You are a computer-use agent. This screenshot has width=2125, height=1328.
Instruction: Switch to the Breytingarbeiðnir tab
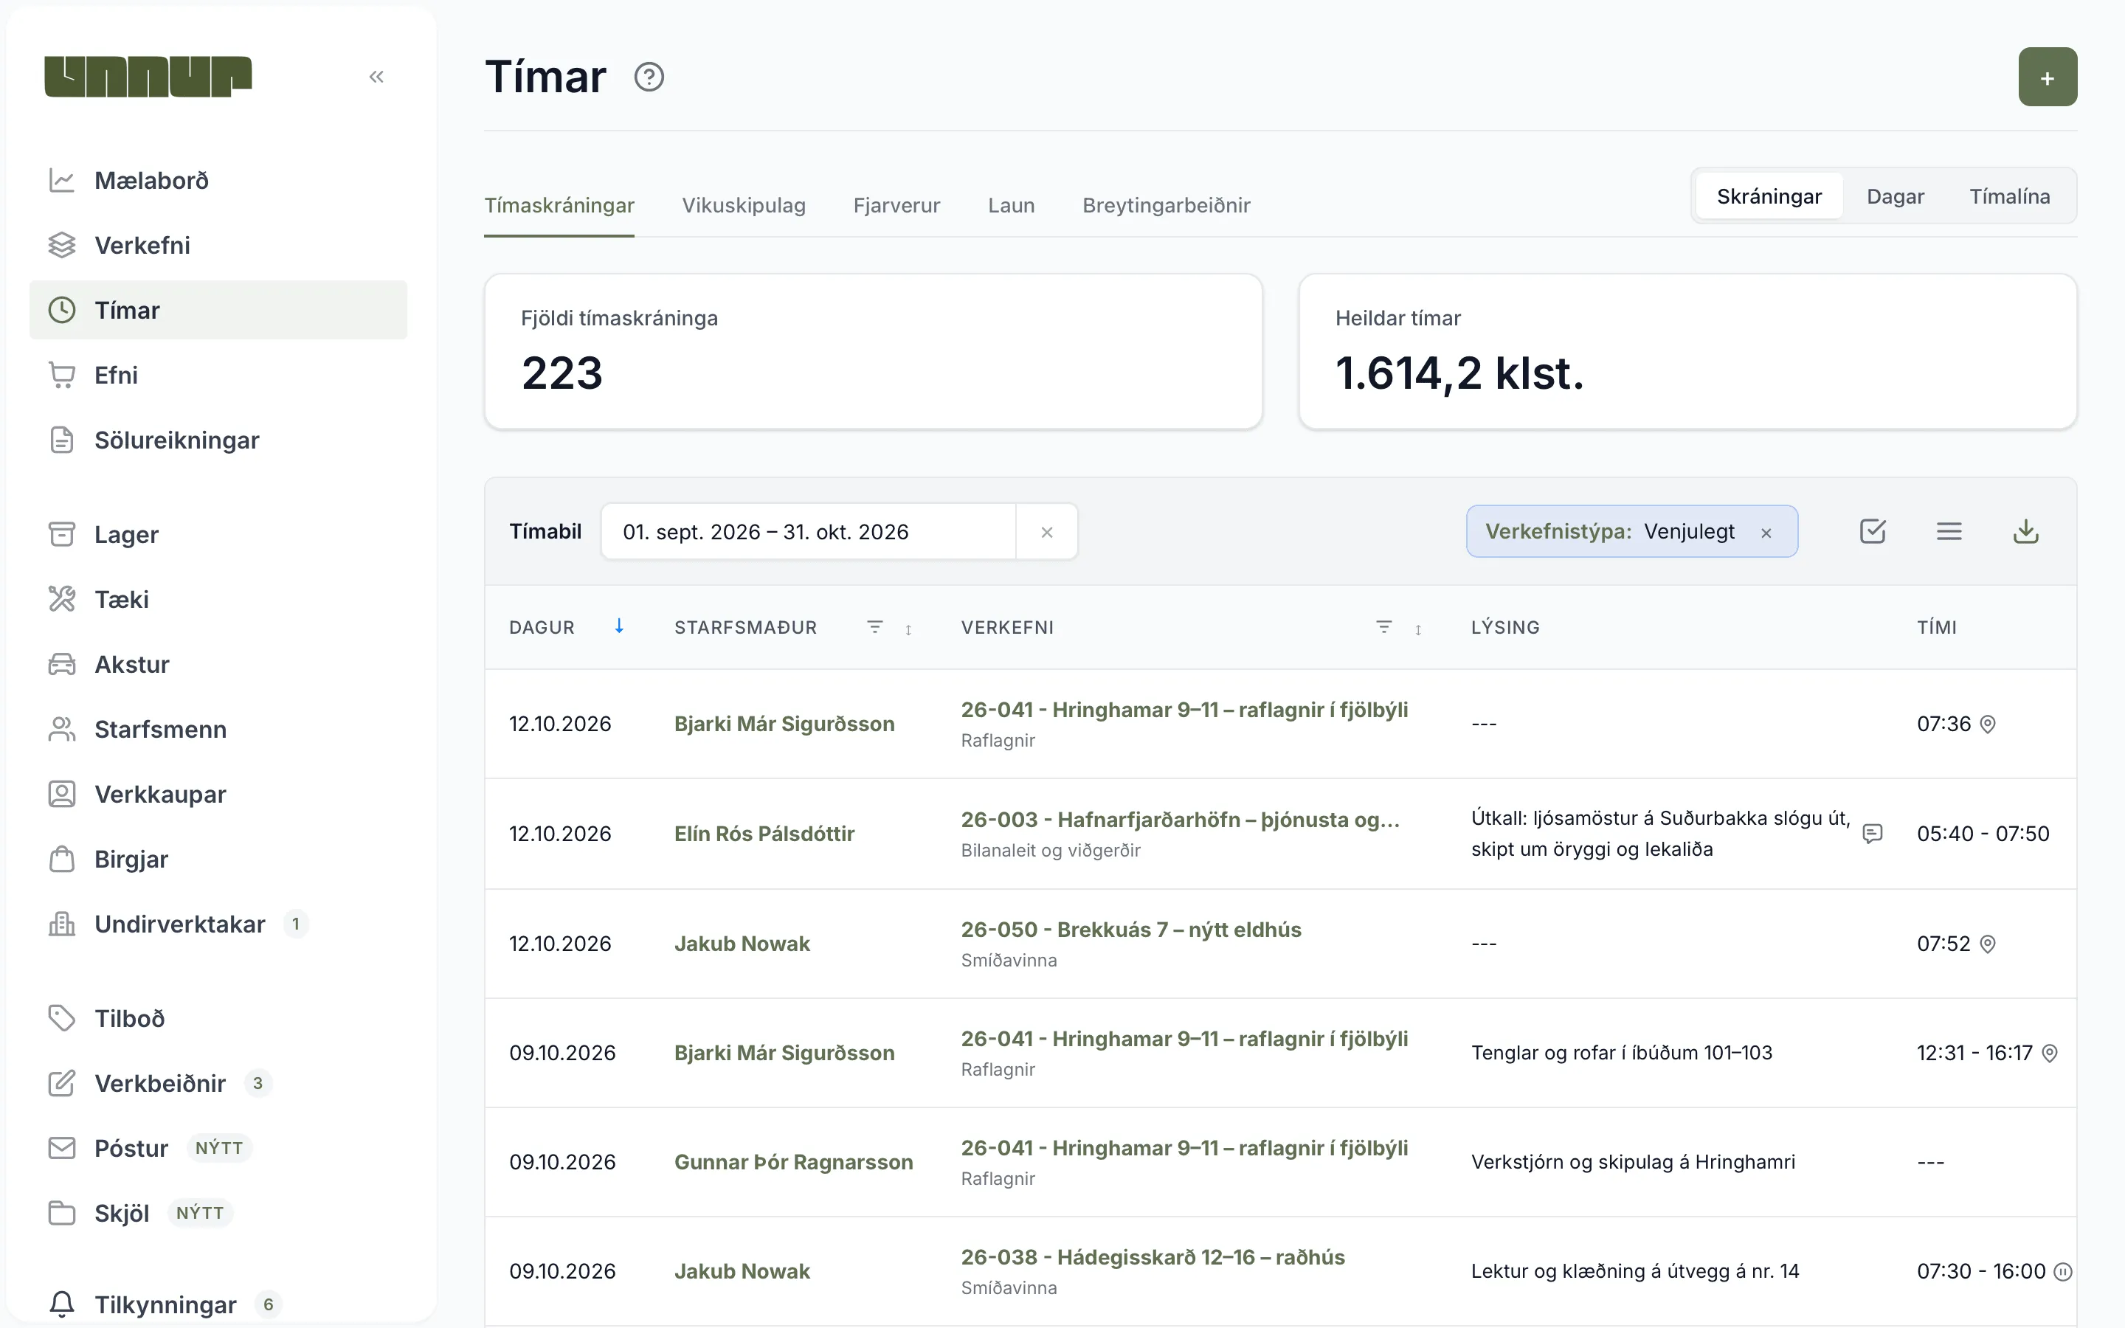(1166, 204)
